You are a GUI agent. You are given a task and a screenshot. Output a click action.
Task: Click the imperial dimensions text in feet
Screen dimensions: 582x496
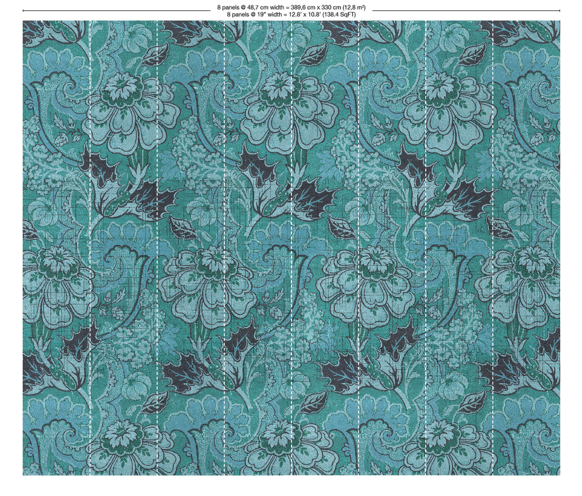coord(291,15)
